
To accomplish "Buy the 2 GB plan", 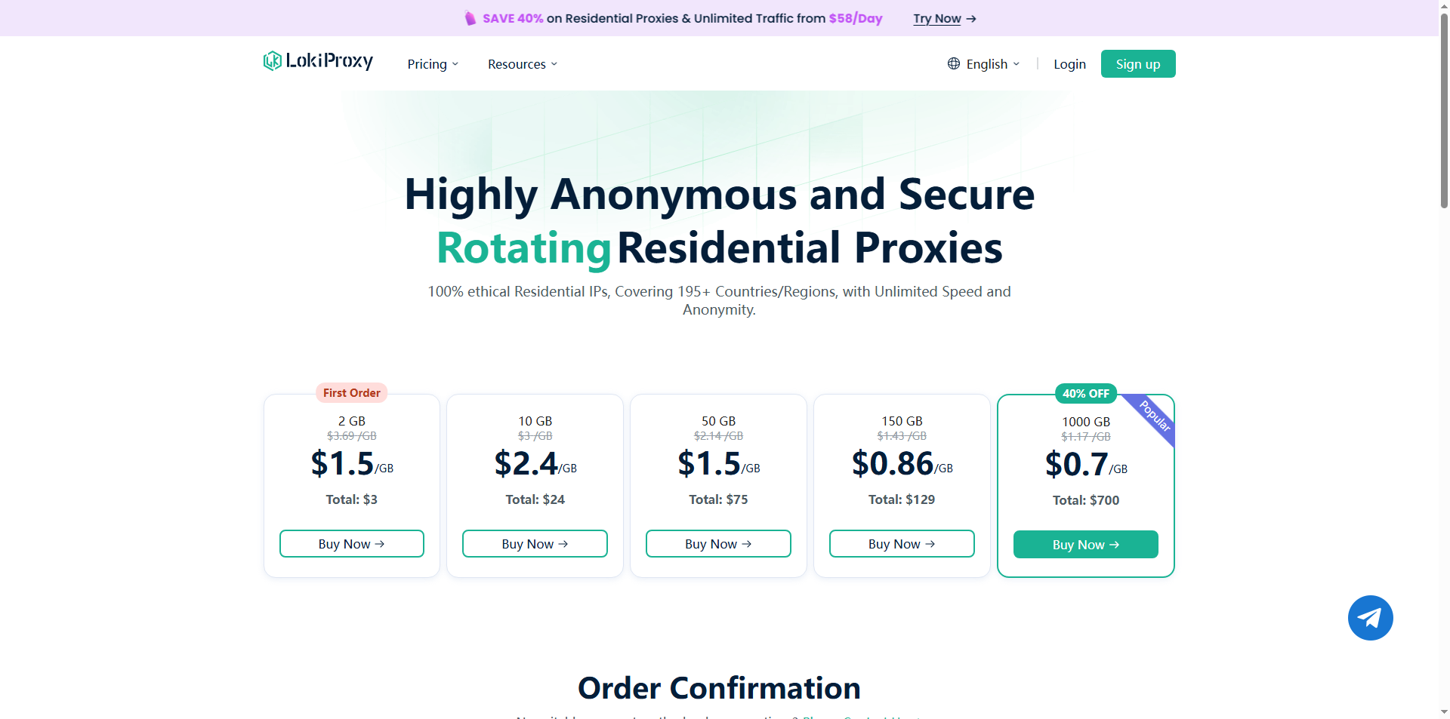I will 351,544.
